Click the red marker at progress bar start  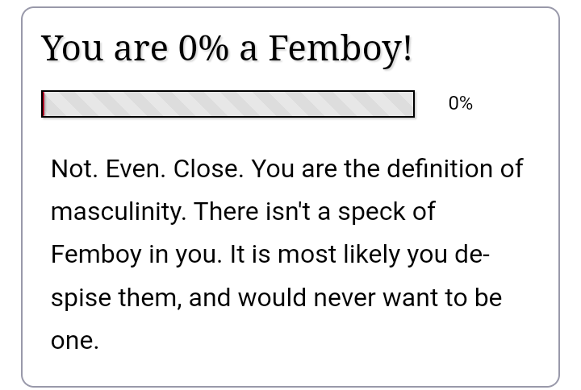[x=44, y=105]
